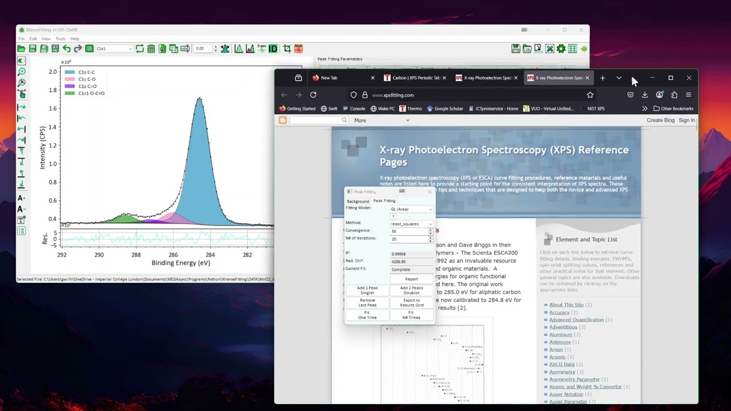
Task: Switch to the Background tab in Peak Fitting
Action: tap(358, 201)
